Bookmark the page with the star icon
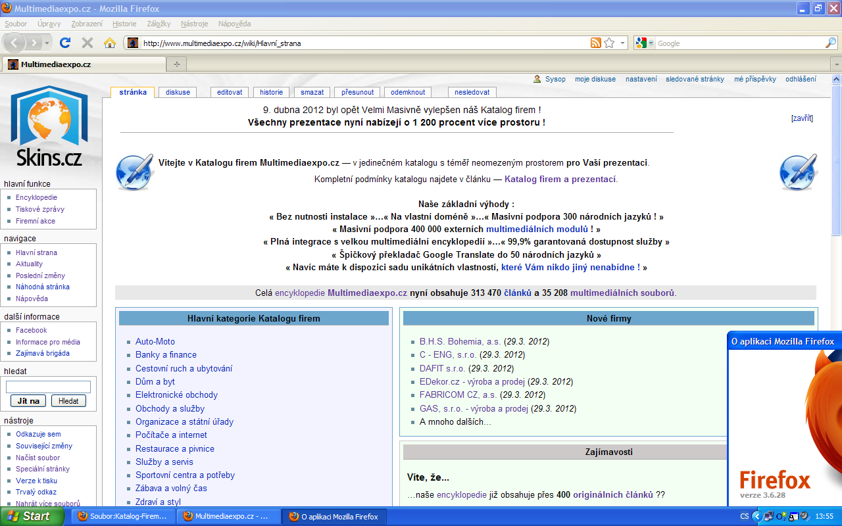Screen dimensions: 842x526 click(x=609, y=43)
